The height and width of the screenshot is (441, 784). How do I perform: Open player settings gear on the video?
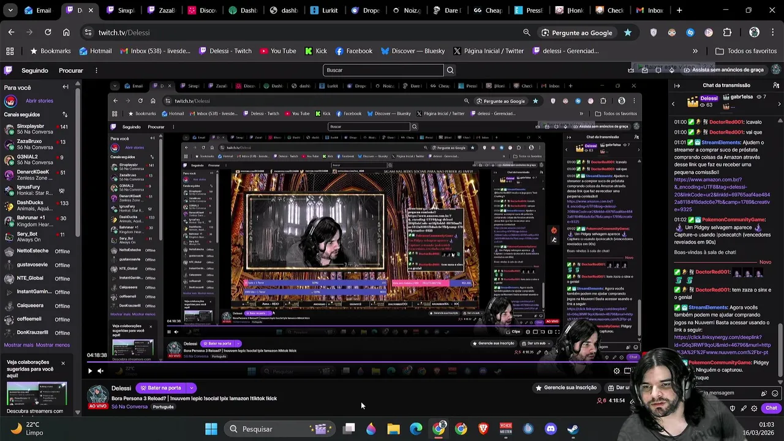(617, 371)
